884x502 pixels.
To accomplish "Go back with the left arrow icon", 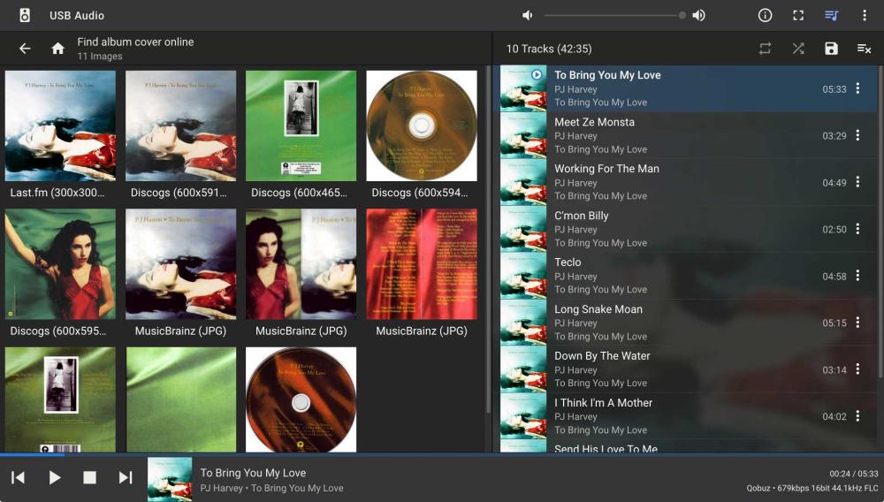I will pos(25,49).
